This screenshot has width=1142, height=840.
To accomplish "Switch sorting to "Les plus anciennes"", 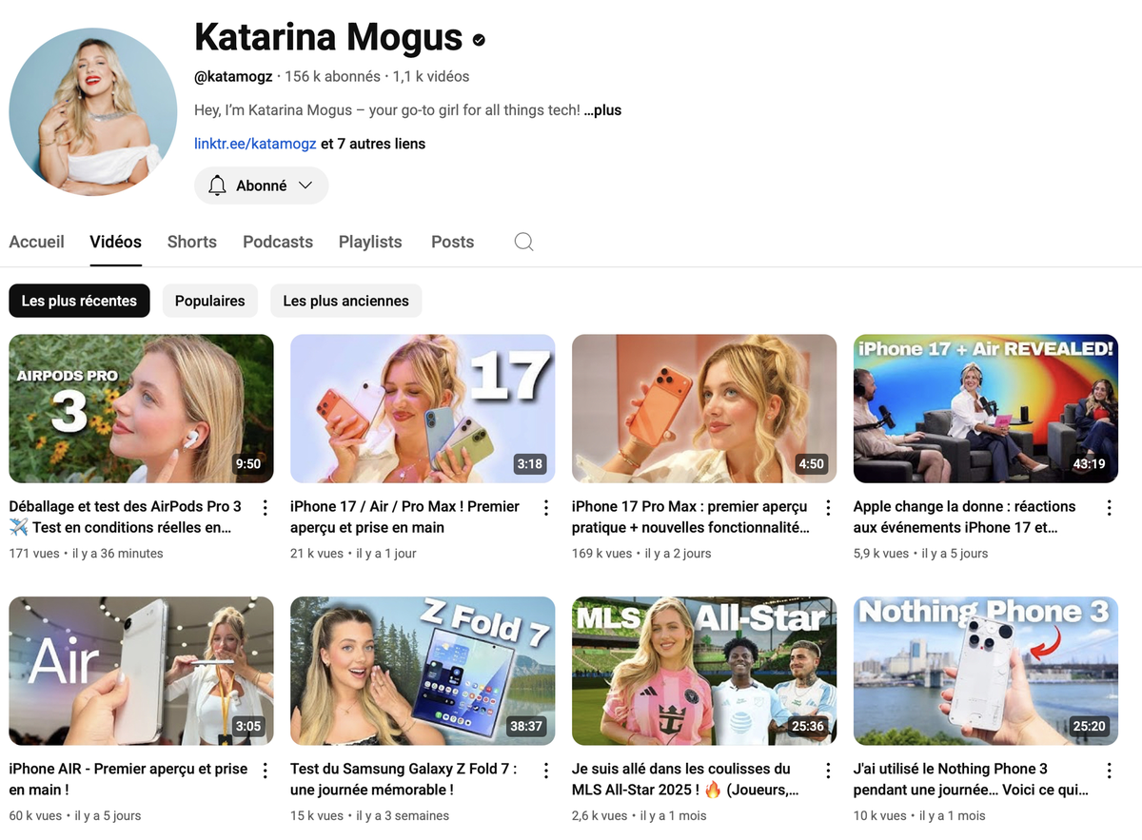I will point(345,301).
